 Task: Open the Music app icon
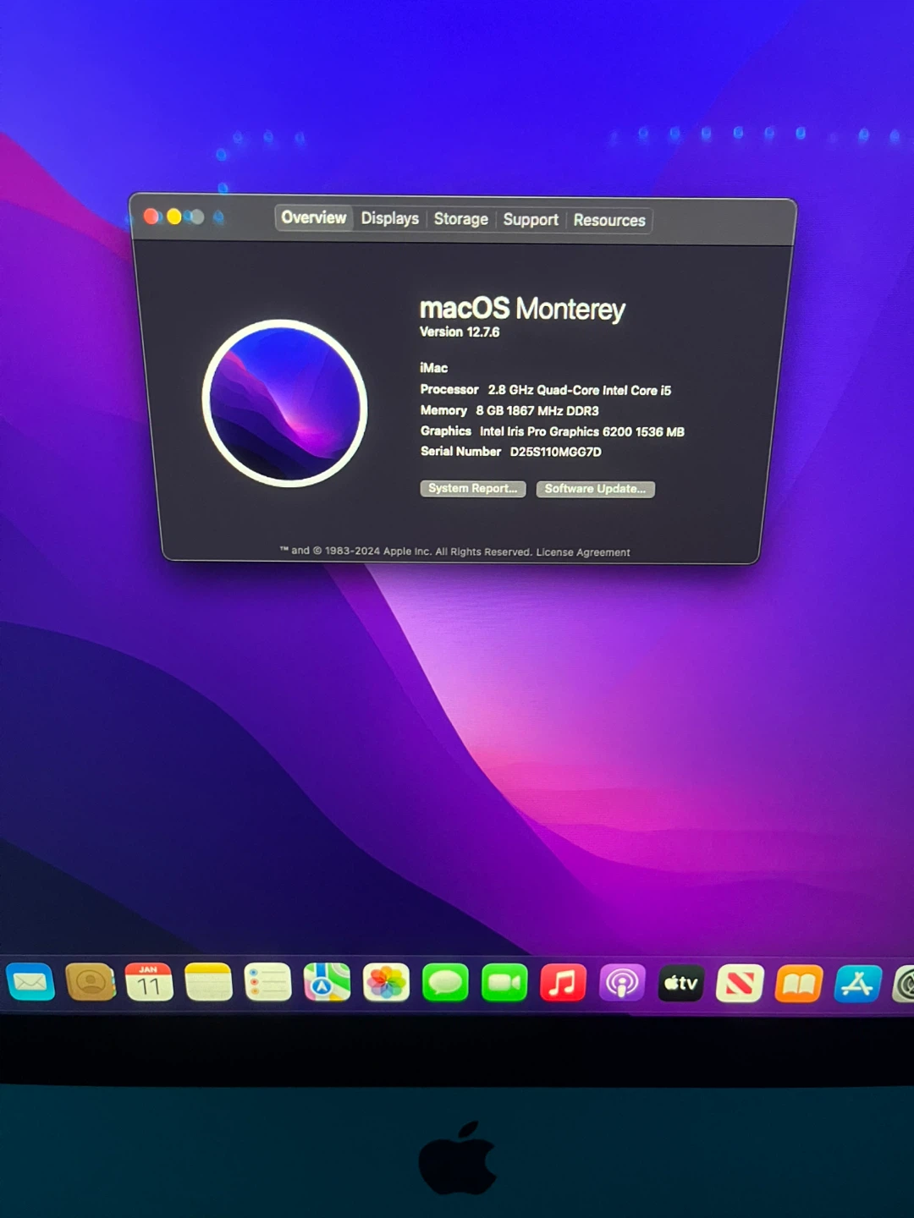[563, 984]
